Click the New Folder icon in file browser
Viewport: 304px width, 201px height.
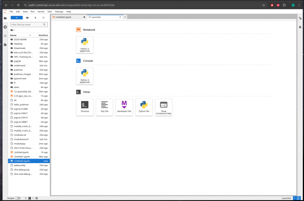(x=27, y=17)
